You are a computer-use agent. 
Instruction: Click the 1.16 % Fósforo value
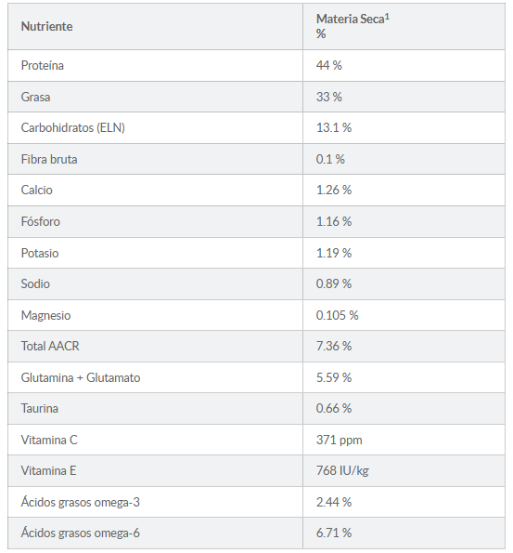(x=334, y=221)
